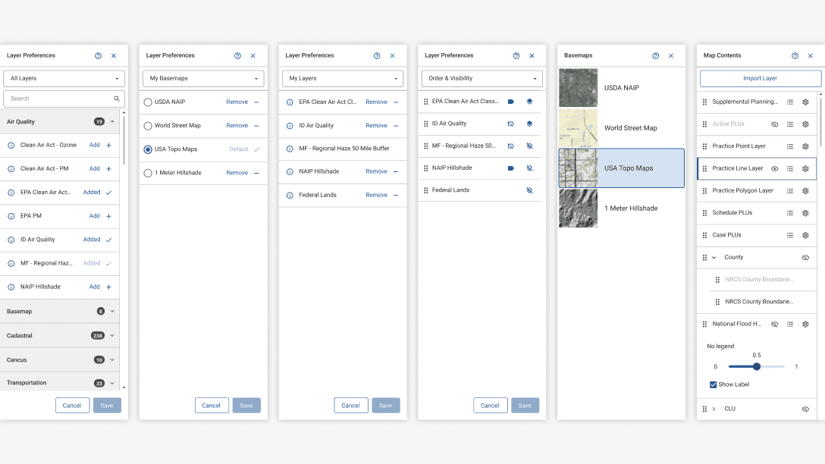Click info icon beside EPA PM layer
The width and height of the screenshot is (825, 464).
[11, 216]
